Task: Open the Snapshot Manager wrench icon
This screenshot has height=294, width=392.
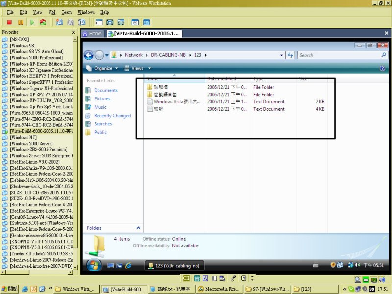Action: point(82,22)
